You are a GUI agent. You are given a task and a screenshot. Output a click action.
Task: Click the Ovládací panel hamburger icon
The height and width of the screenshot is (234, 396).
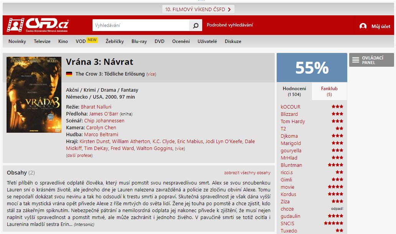click(x=356, y=60)
